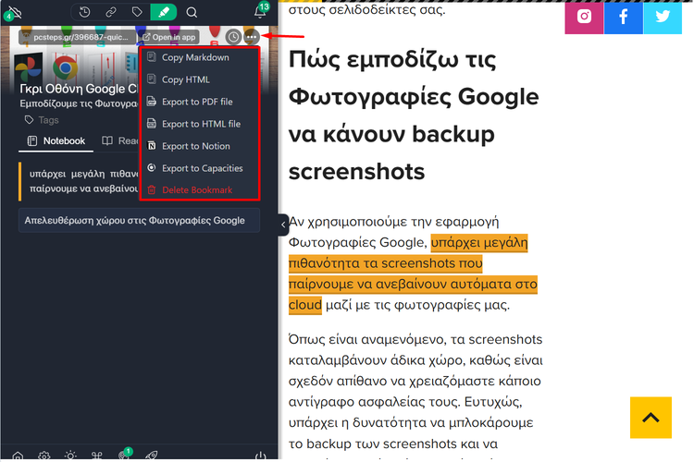This screenshot has width=694, height=462.
Task: Click the Απελευθέρωση χώρου στις Φωτογραφίες Google note
Action: point(139,220)
